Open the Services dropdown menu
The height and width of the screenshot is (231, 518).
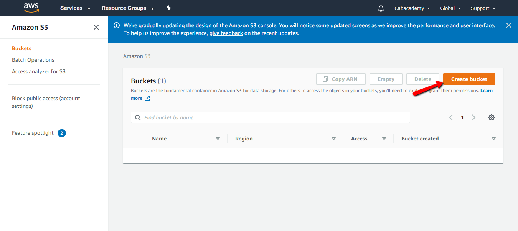point(75,8)
